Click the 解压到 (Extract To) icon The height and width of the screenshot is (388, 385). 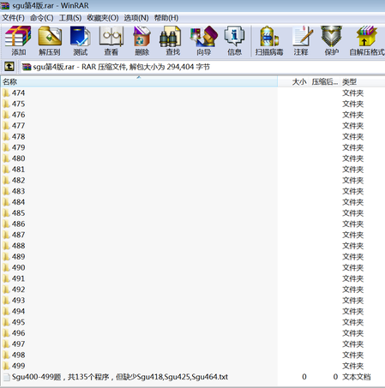click(x=50, y=41)
